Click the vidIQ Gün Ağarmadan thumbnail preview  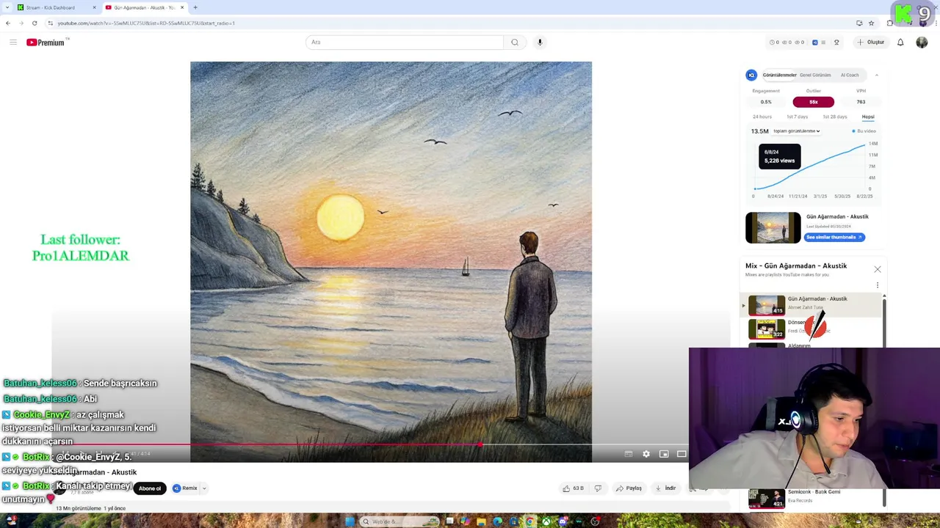[773, 227]
